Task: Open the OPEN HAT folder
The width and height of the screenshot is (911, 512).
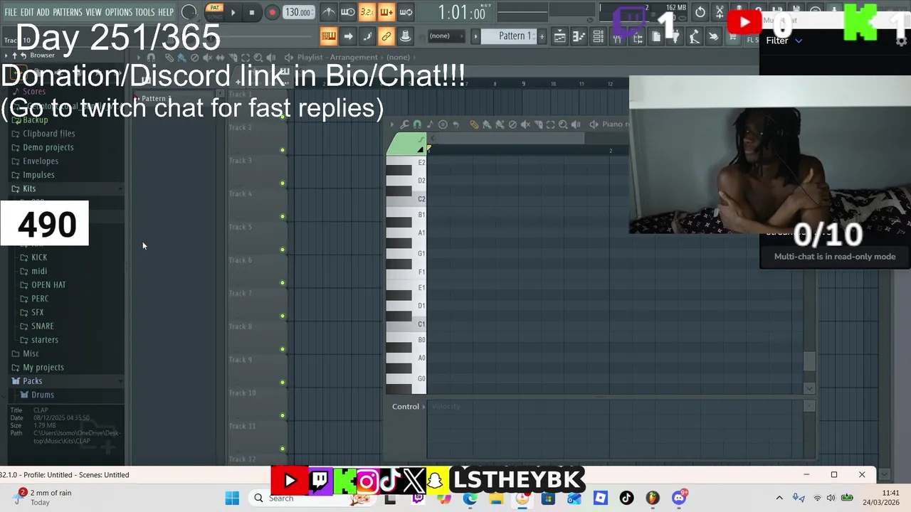Action: point(48,285)
